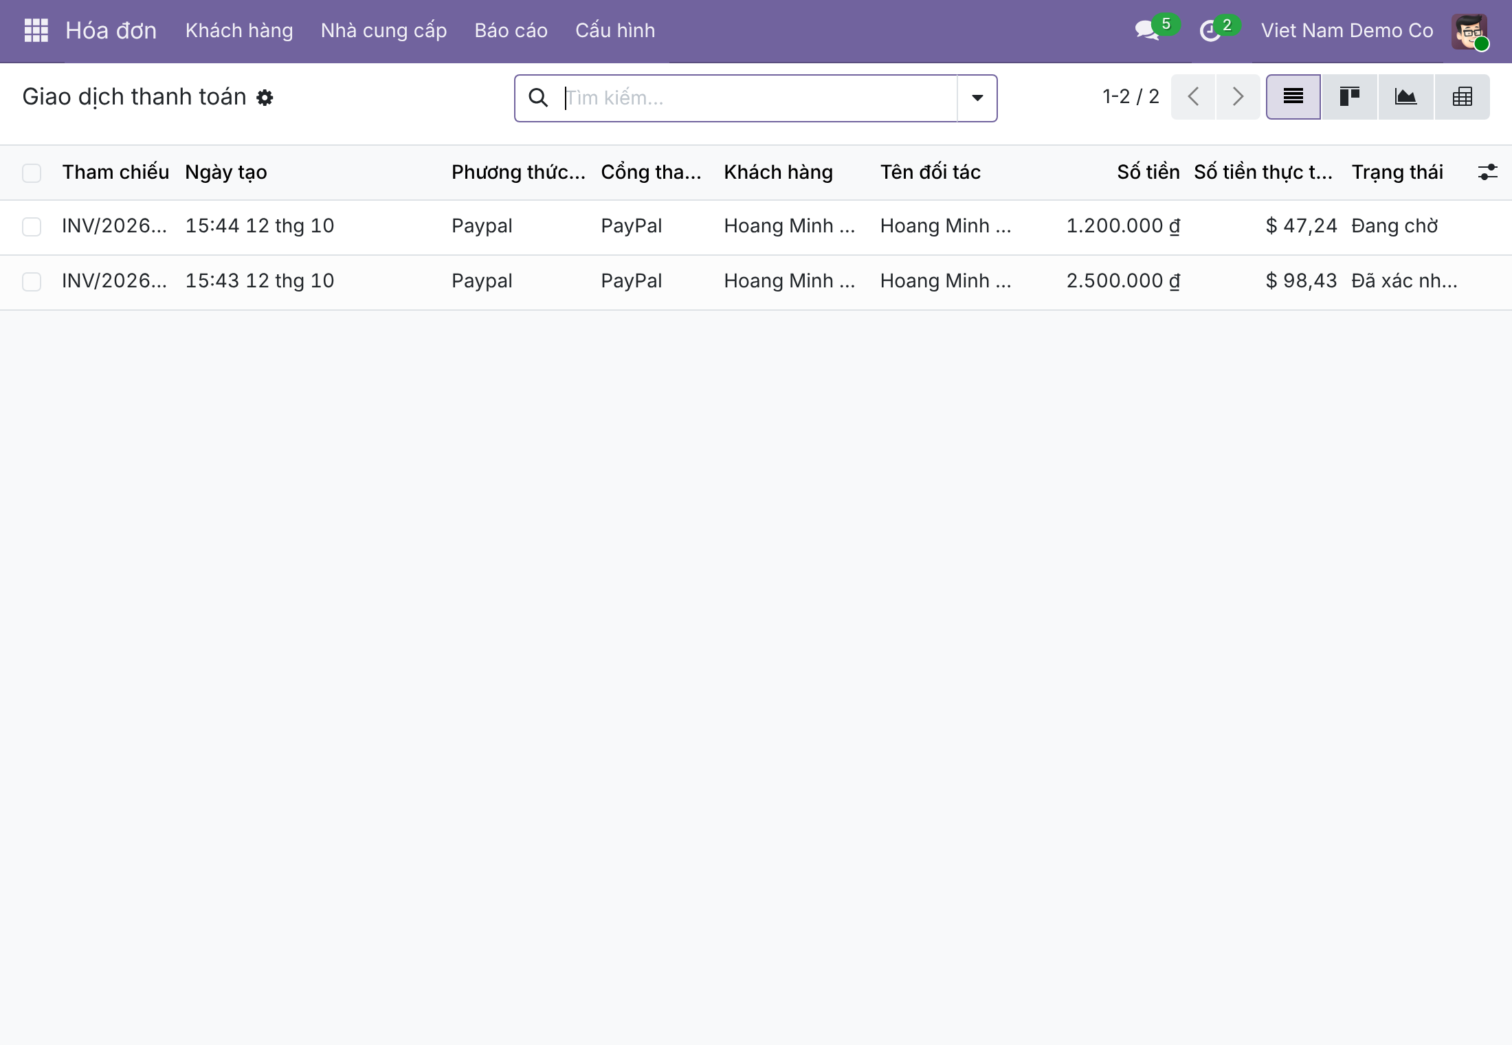Go to next page arrow
This screenshot has height=1045, width=1512.
click(x=1238, y=97)
